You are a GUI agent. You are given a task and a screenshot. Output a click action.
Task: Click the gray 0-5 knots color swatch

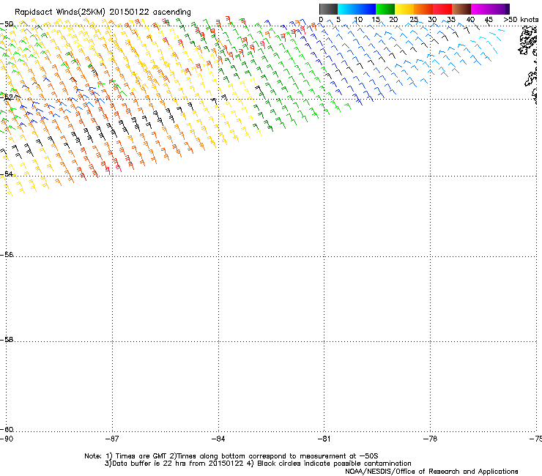coord(328,9)
